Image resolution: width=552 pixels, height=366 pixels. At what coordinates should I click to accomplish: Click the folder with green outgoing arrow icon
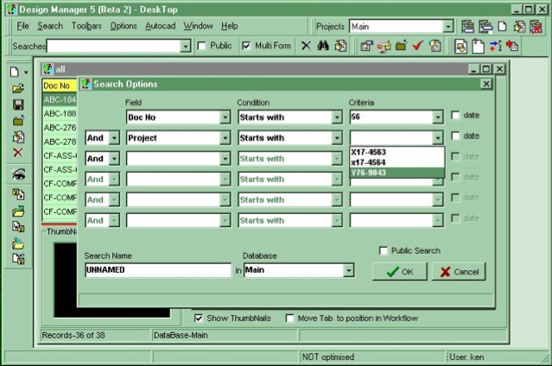point(18,211)
